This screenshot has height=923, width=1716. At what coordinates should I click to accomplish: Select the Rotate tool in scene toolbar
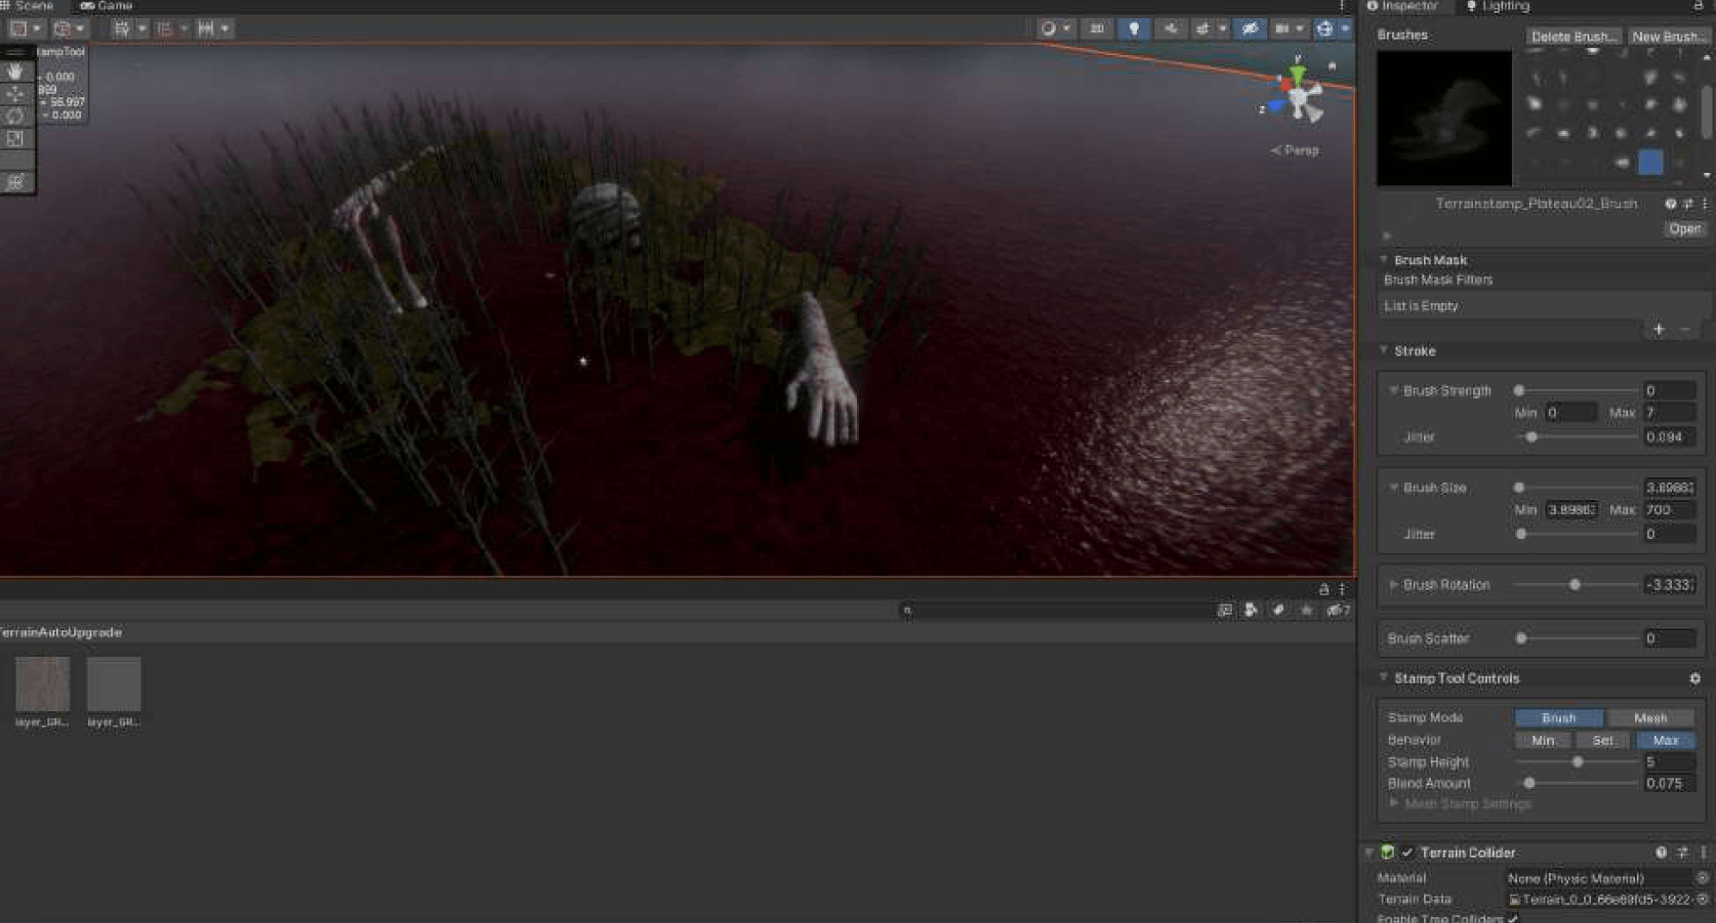tap(16, 115)
